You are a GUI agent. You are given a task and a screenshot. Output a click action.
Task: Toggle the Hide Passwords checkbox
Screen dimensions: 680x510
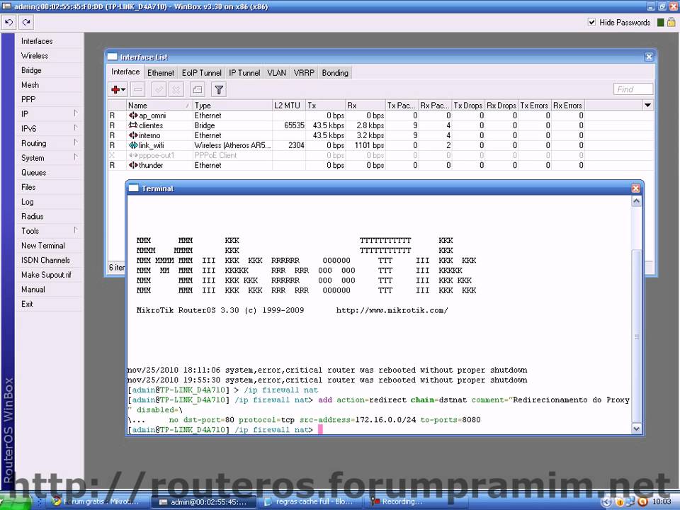[x=591, y=22]
